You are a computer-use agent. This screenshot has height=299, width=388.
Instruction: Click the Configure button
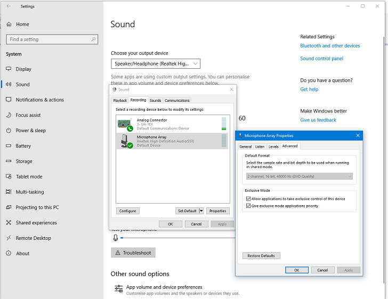pyautogui.click(x=128, y=211)
